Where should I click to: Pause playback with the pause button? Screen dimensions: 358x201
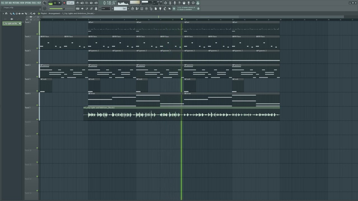(x=55, y=3)
